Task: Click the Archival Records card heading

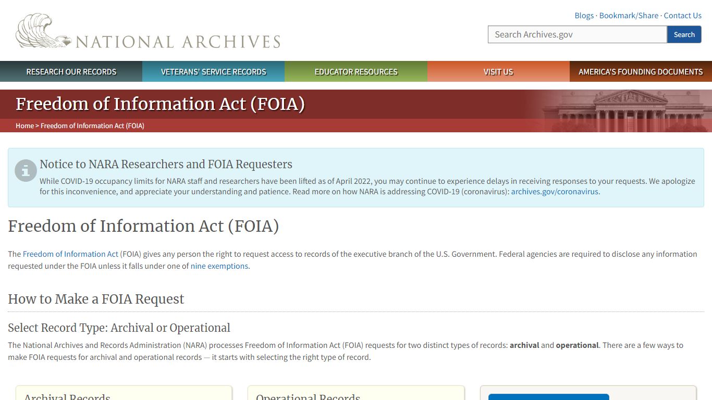Action: (x=67, y=396)
